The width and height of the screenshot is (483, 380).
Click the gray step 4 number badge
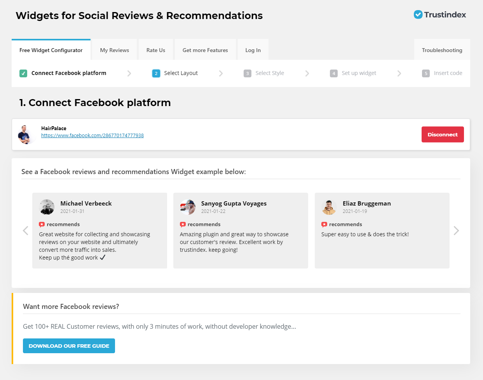334,73
